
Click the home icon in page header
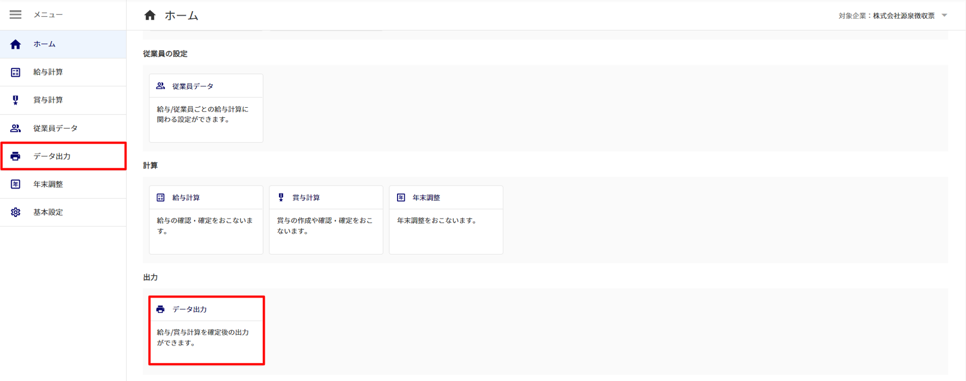[150, 15]
